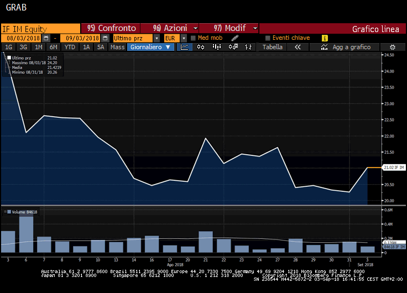The width and height of the screenshot is (407, 293).
Task: Open the 95) Confronto menu
Action: 111,28
